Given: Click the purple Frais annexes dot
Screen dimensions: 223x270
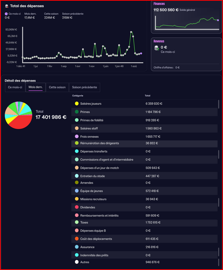Looking at the screenshot, I should pyautogui.click(x=77, y=136).
